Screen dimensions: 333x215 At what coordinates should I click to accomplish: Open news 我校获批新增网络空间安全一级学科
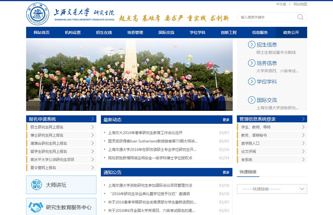(x=150, y=158)
